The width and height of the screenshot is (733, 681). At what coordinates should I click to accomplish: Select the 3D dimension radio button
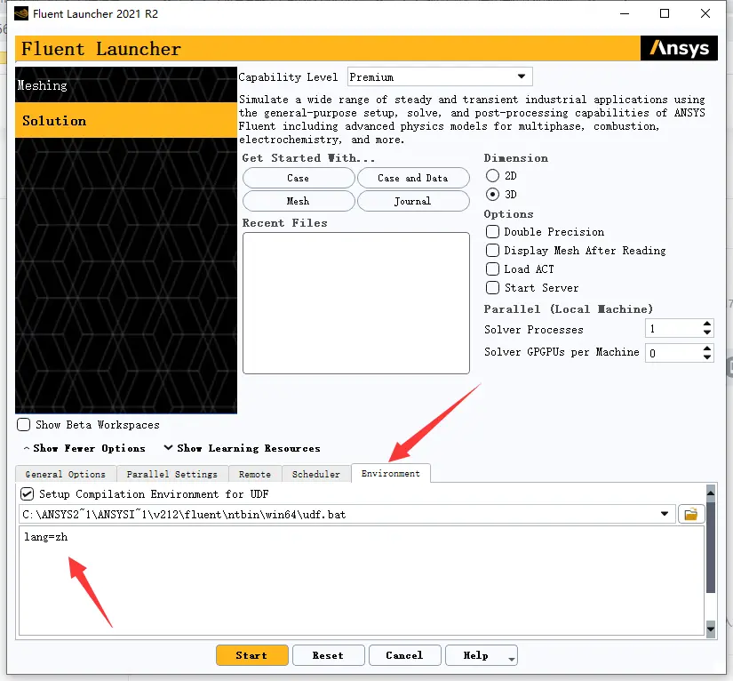[x=492, y=194]
